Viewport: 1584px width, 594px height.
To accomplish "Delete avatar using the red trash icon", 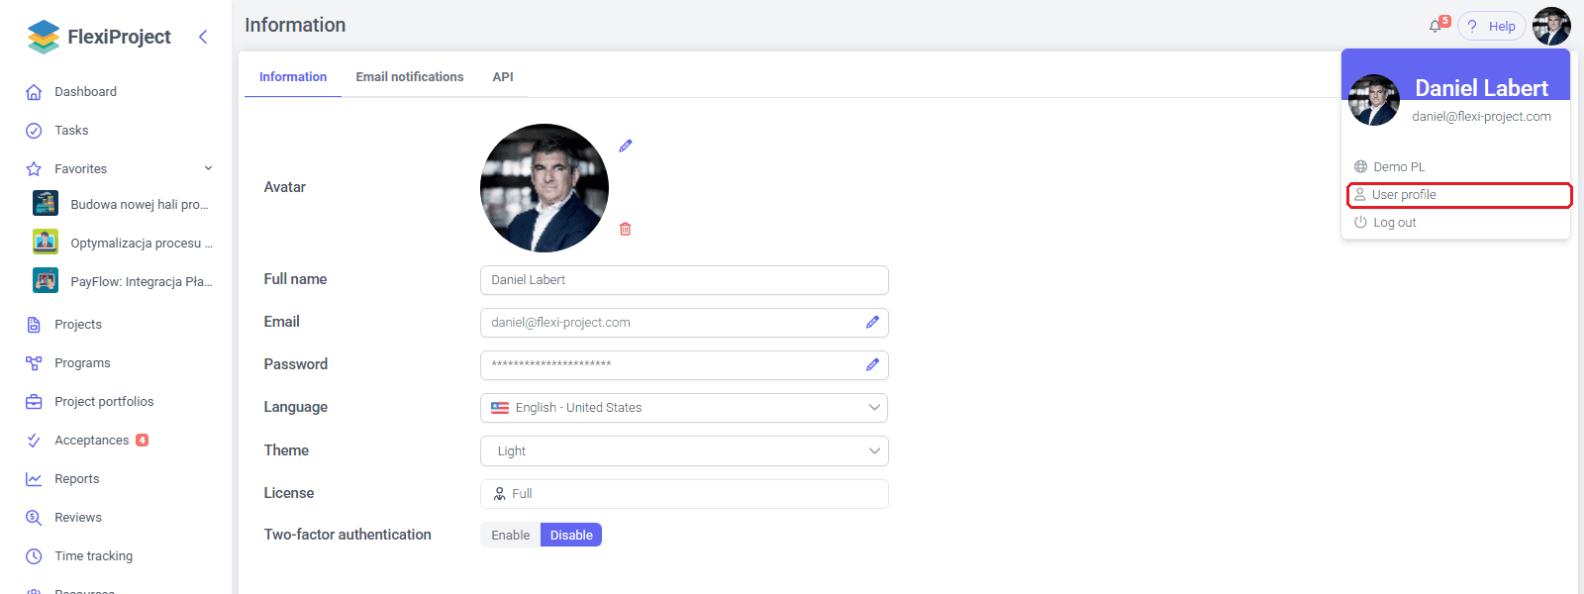I will 626,229.
